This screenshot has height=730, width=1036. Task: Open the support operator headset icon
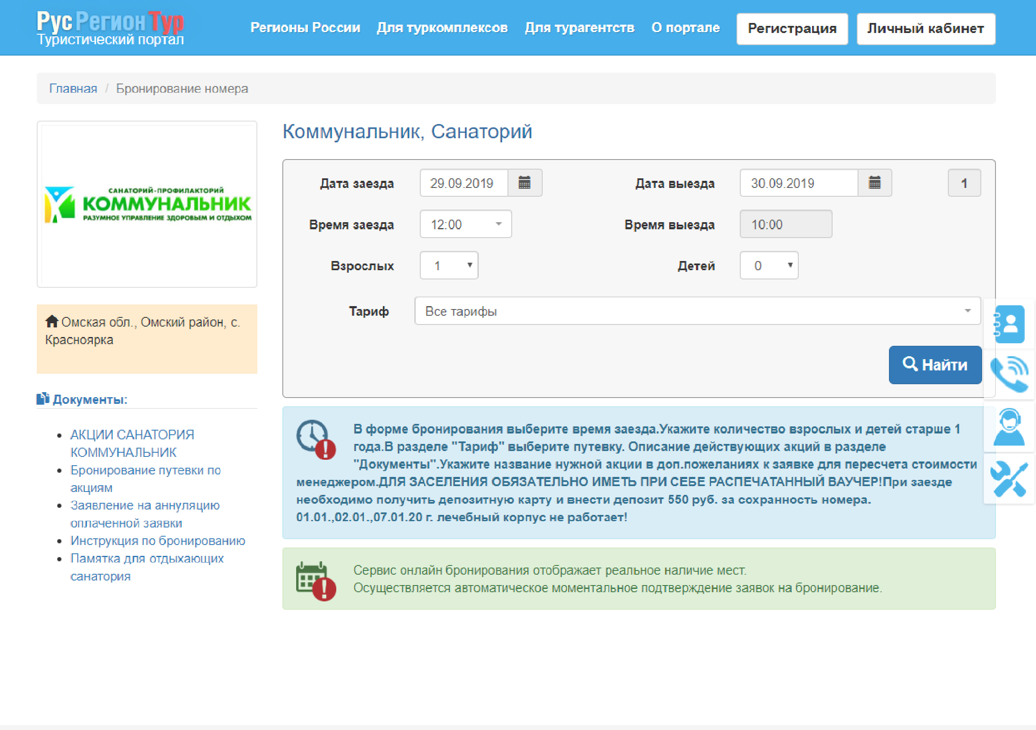1009,427
